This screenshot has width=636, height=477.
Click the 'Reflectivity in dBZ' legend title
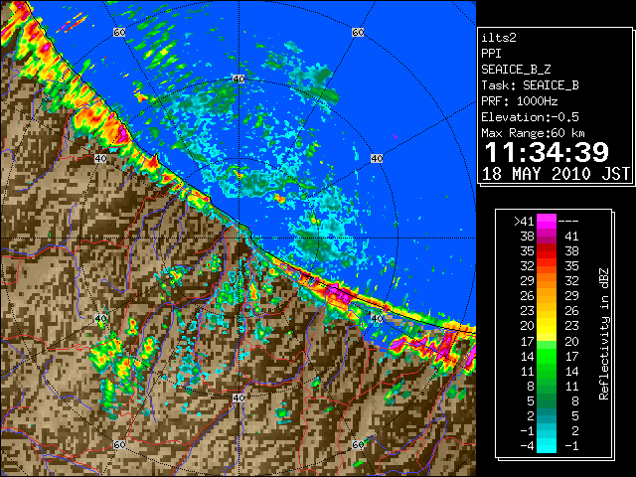[603, 334]
